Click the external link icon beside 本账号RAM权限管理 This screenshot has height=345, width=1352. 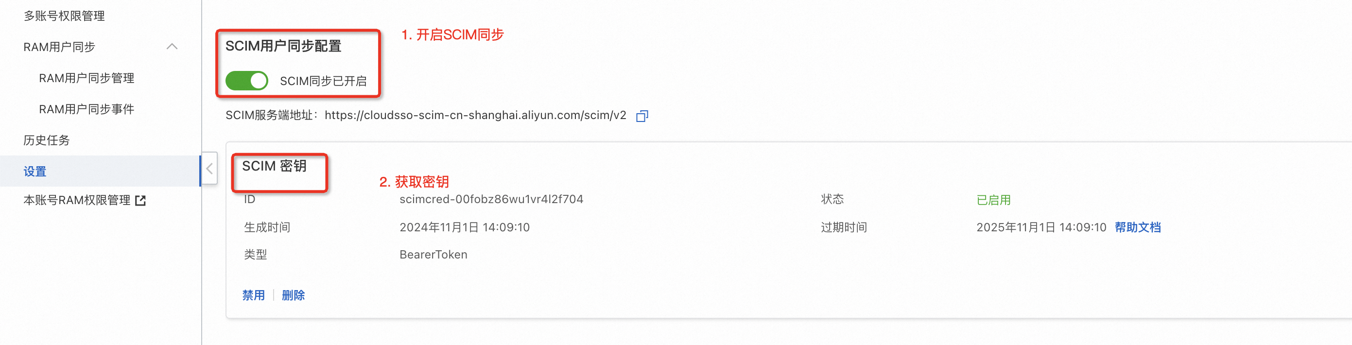[140, 201]
